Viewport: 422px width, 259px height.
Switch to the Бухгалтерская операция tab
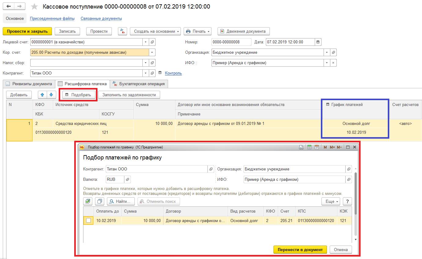pos(139,84)
